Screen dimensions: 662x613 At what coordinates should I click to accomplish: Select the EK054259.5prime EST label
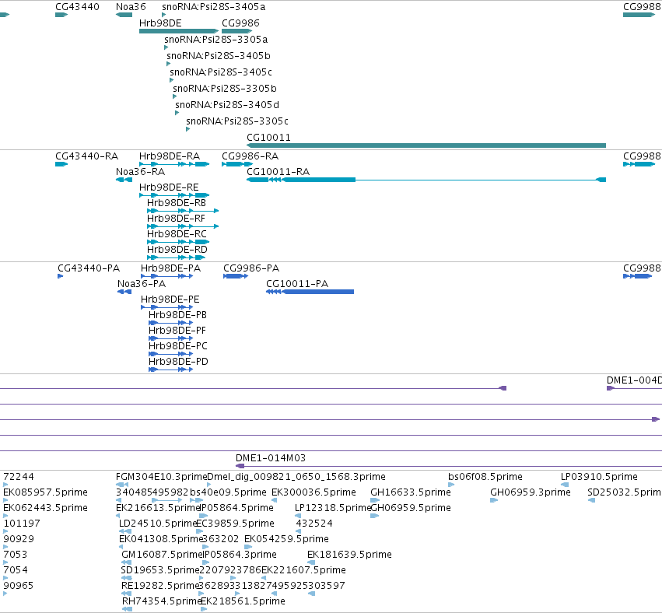(x=287, y=538)
